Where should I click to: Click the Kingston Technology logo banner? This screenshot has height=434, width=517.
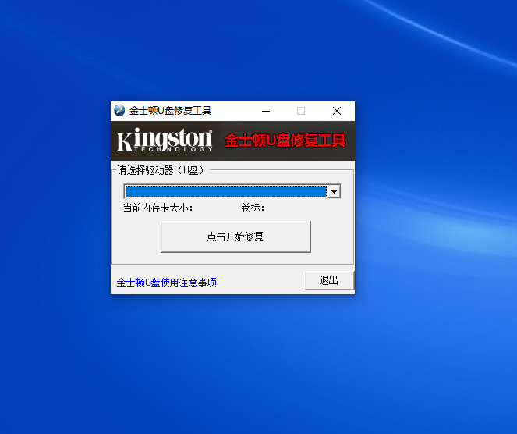click(x=165, y=141)
